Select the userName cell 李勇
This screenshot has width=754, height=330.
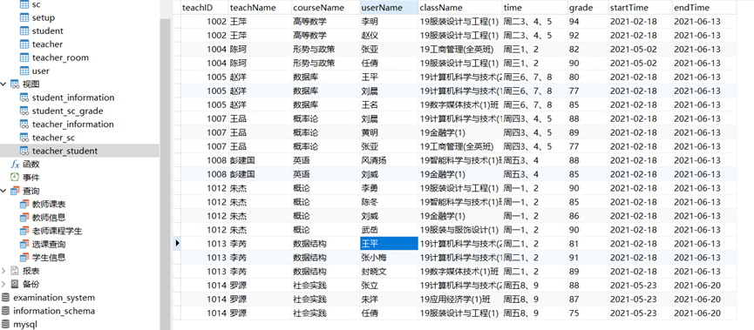(389, 188)
